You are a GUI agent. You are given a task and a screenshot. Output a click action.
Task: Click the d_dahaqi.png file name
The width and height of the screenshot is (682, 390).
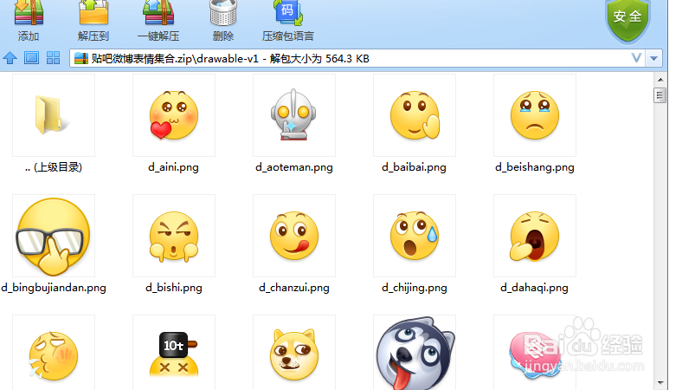pos(535,288)
